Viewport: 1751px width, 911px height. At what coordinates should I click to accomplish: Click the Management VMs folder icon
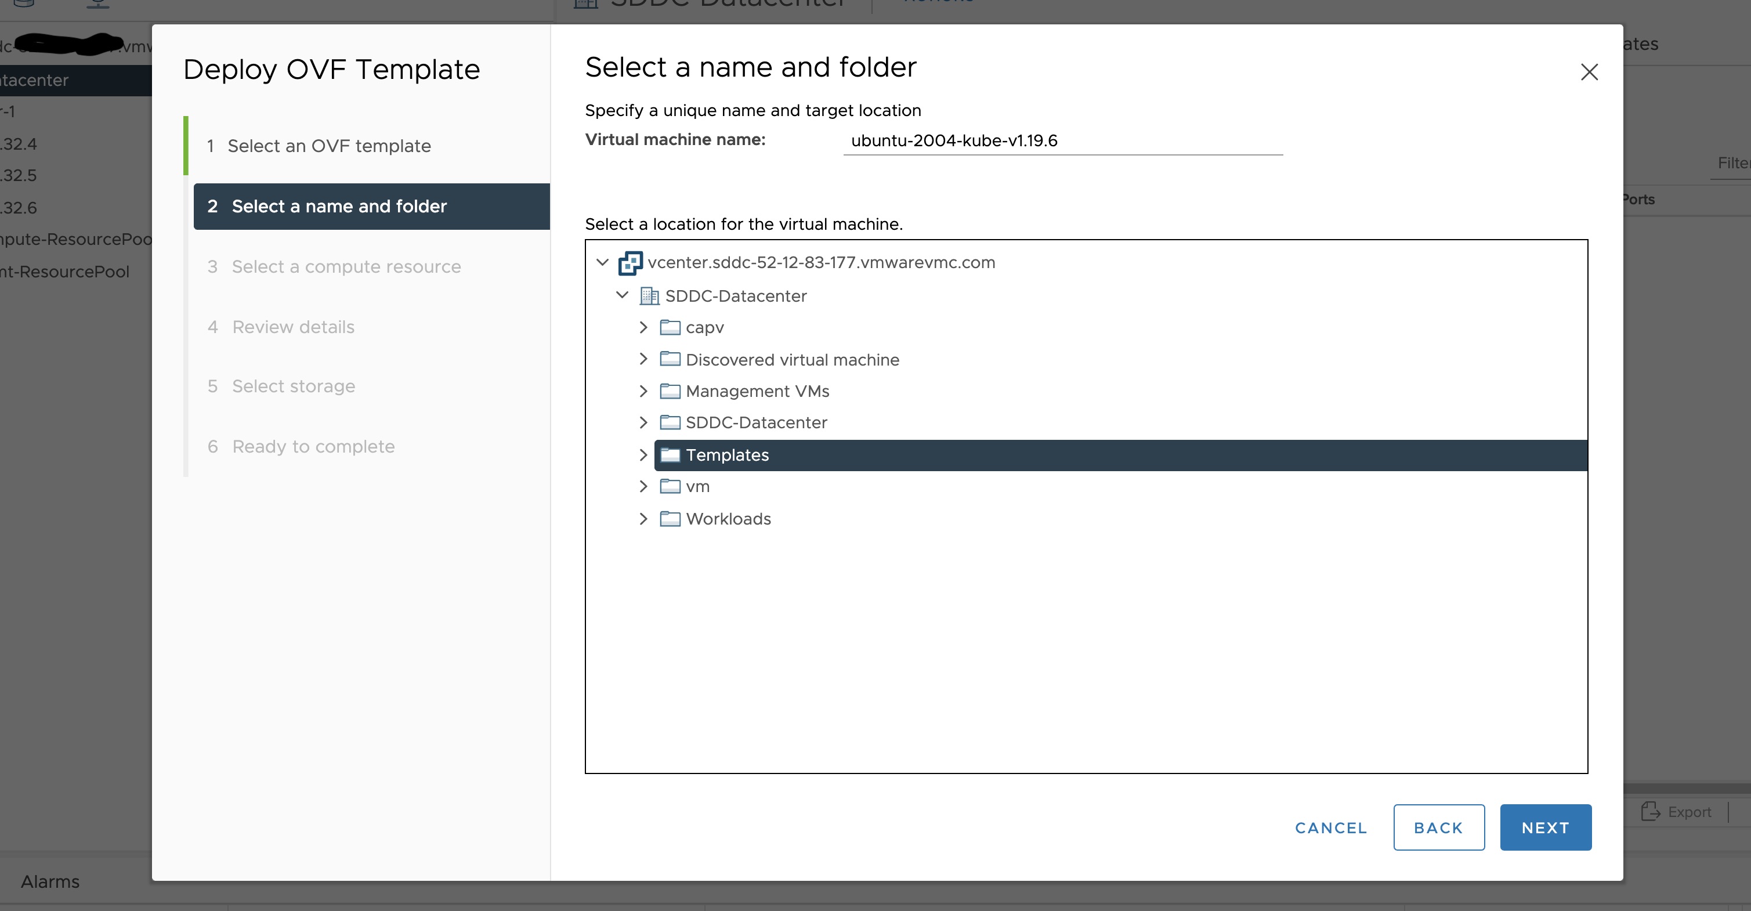[670, 391]
